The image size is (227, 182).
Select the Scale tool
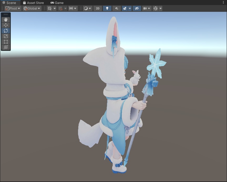[6, 36]
